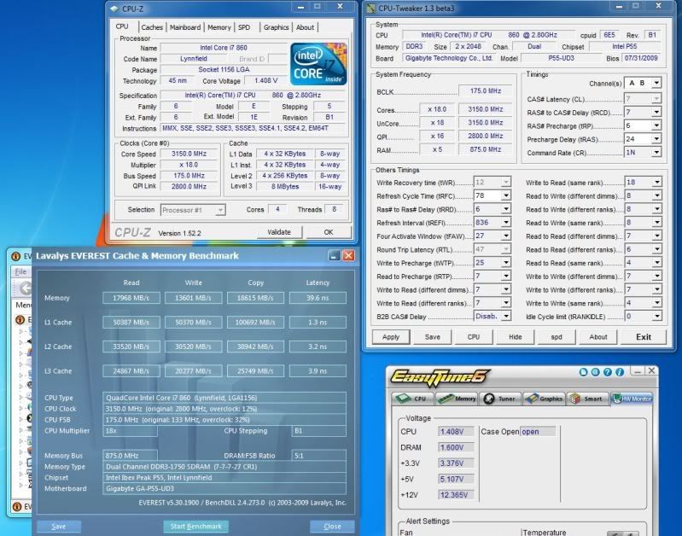This screenshot has width=682, height=536.
Task: Switch to the Memory tab in CPU-Z
Action: [x=219, y=27]
